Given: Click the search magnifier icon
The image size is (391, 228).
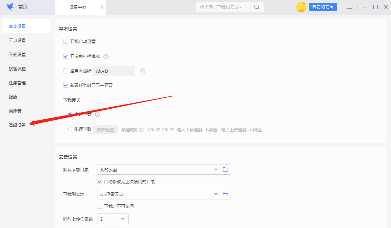Looking at the screenshot, I should coord(257,7).
